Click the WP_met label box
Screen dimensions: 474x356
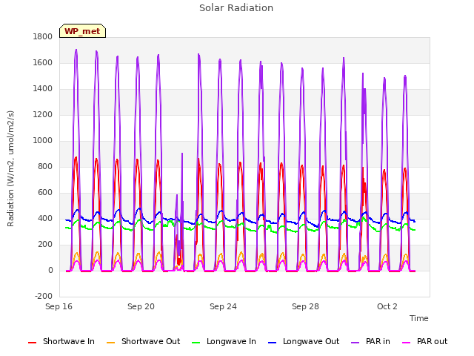point(82,31)
